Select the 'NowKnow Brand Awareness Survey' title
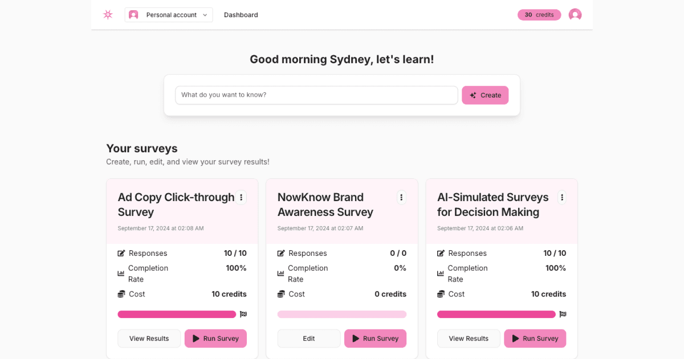The height and width of the screenshot is (359, 684). pos(325,205)
